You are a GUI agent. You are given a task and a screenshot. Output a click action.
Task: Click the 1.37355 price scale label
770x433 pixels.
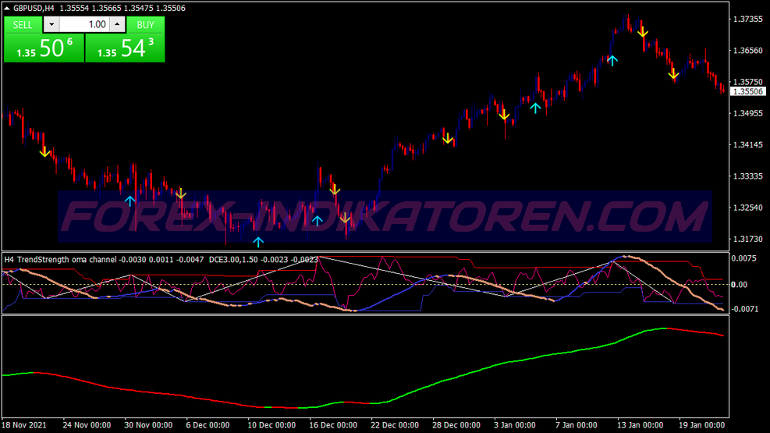(748, 20)
